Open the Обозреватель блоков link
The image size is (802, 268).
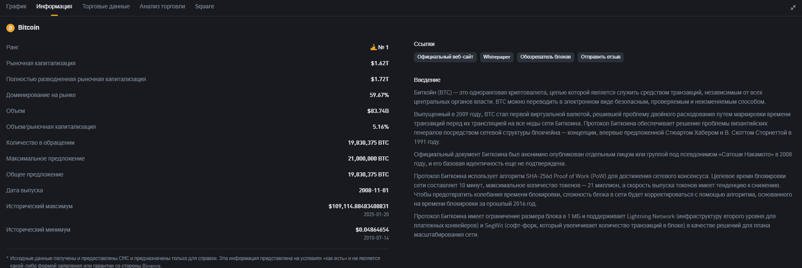tap(545, 57)
